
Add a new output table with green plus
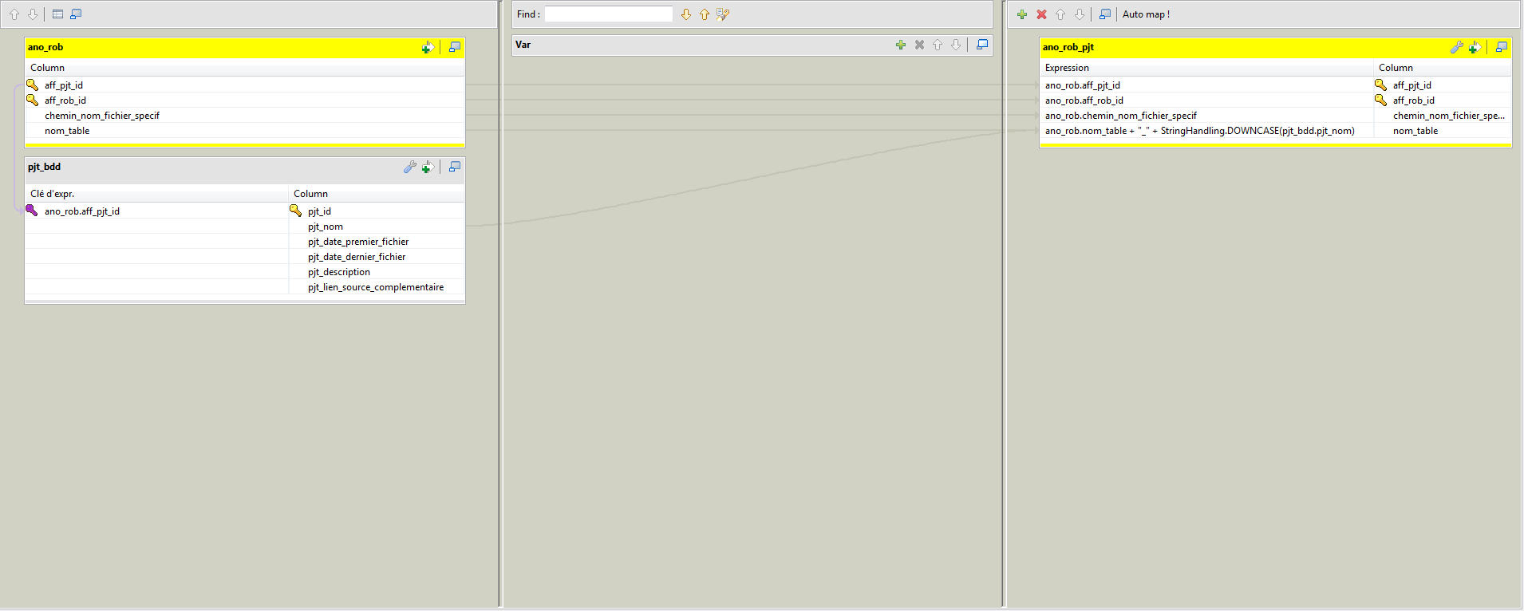(x=1022, y=14)
